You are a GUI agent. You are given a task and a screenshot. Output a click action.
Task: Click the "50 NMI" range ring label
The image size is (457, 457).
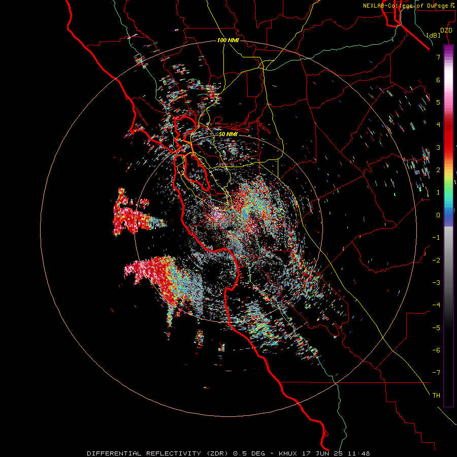[x=228, y=135]
